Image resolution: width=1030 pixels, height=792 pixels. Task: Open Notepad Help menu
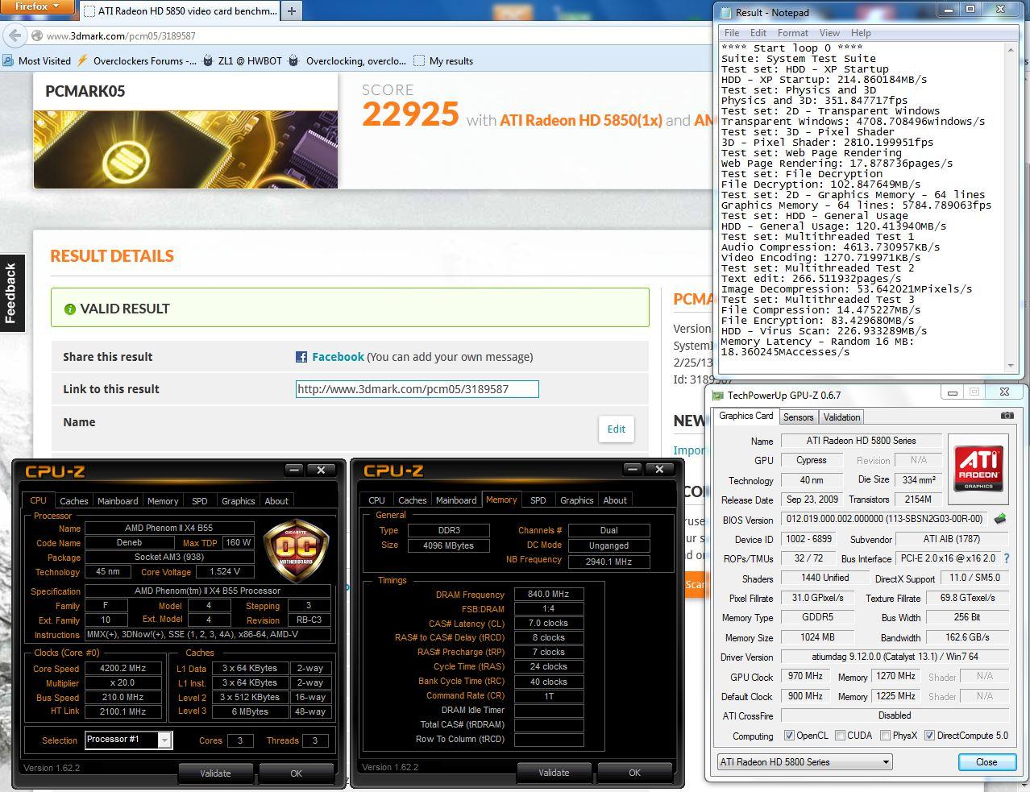click(x=861, y=33)
